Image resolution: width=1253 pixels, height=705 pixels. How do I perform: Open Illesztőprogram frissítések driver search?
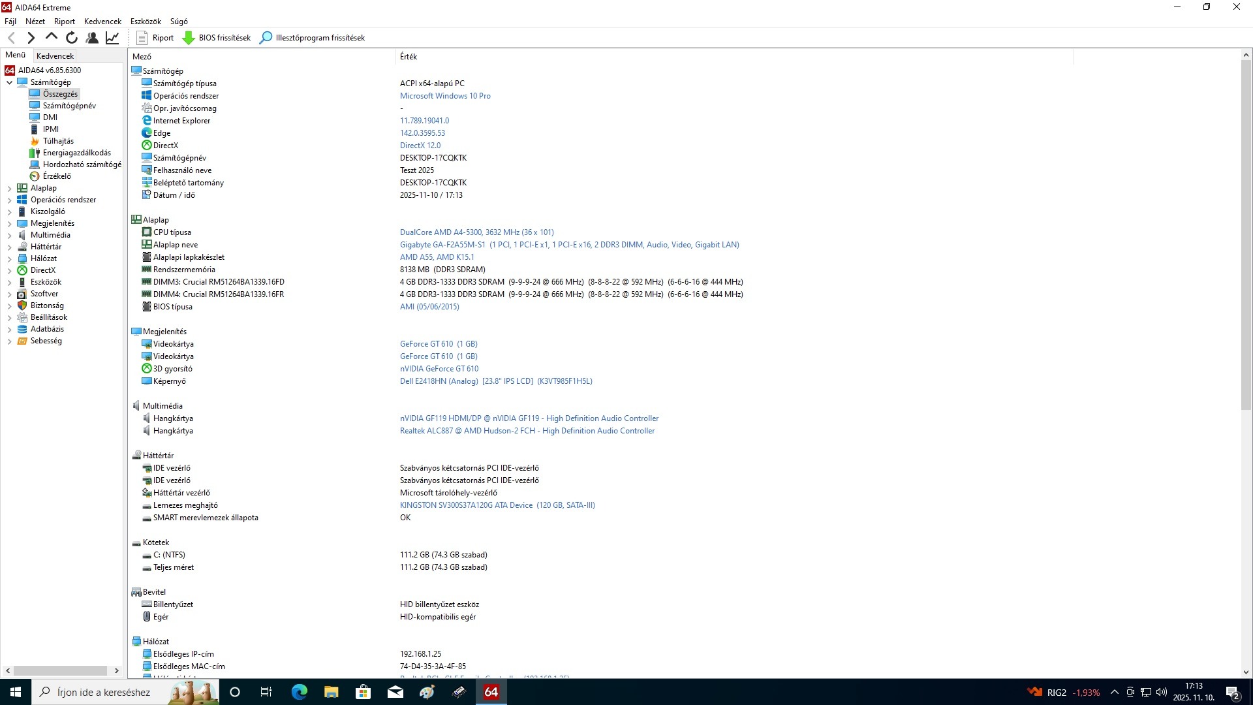(x=313, y=38)
